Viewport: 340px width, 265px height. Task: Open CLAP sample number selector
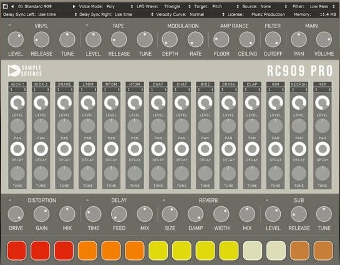tap(252, 90)
